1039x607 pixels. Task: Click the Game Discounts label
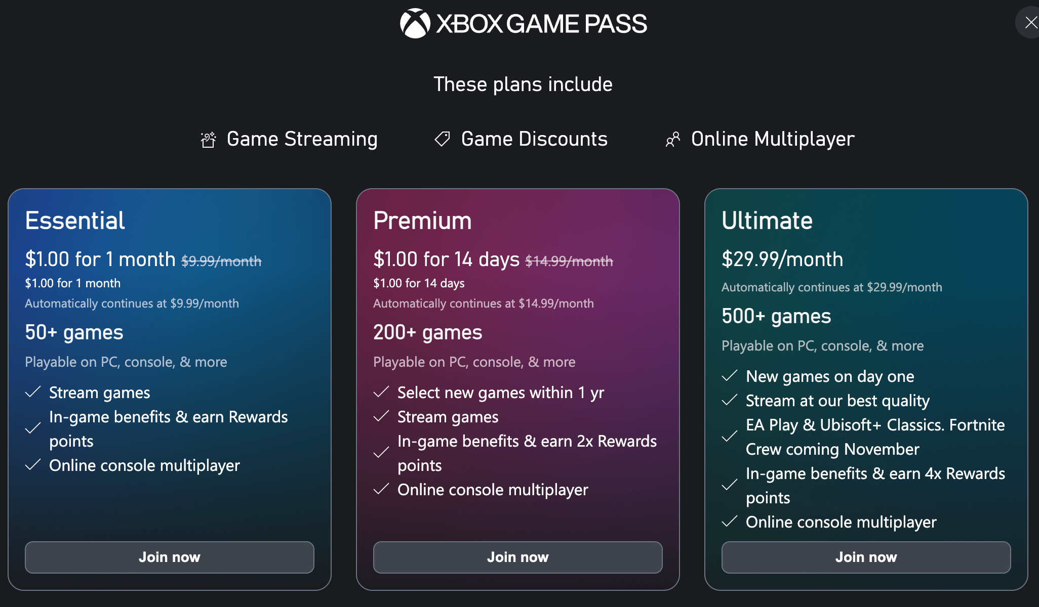coord(534,139)
